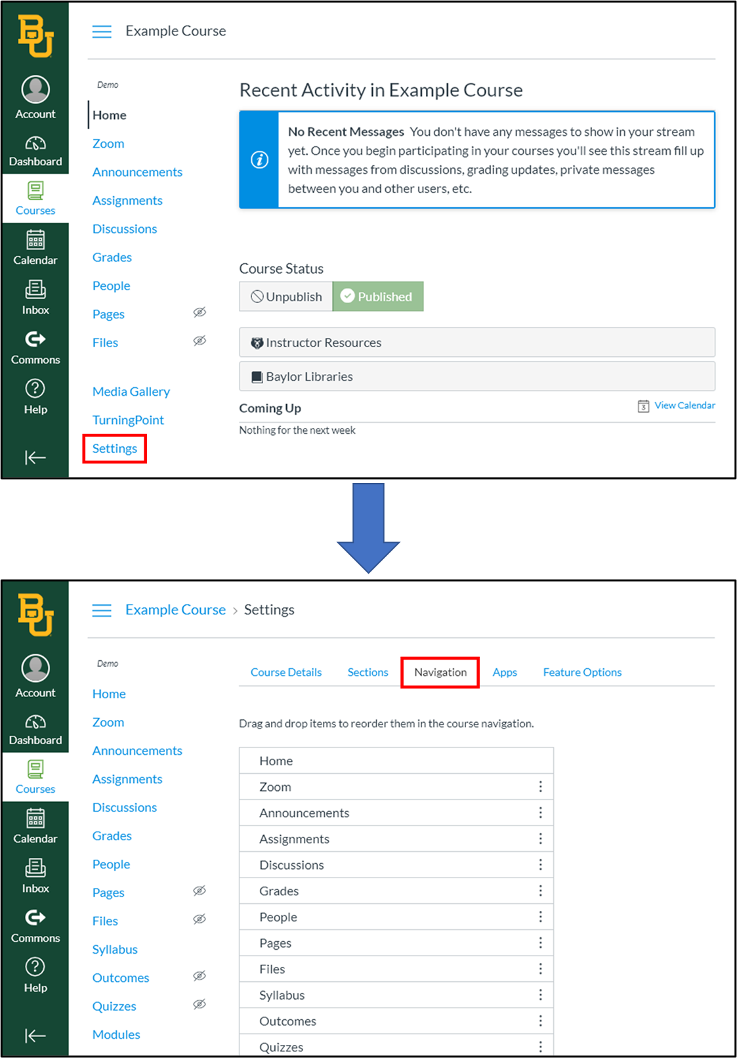Open Discussions link in top course menu
This screenshot has height=1058, width=737.
click(x=125, y=229)
